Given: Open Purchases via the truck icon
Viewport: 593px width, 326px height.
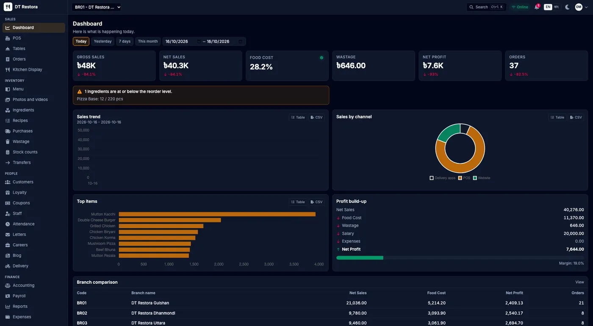Looking at the screenshot, I should [8, 131].
